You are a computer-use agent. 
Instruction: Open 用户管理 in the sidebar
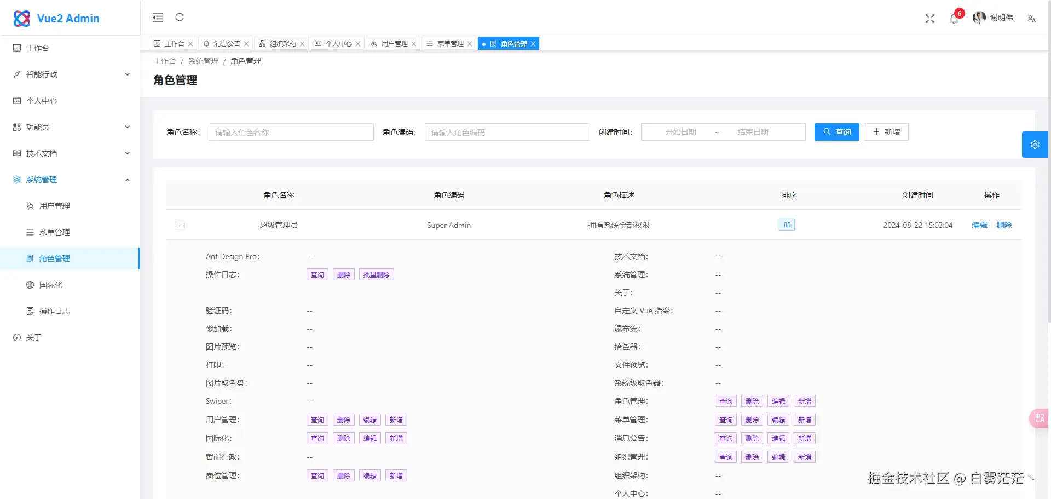(x=70, y=206)
